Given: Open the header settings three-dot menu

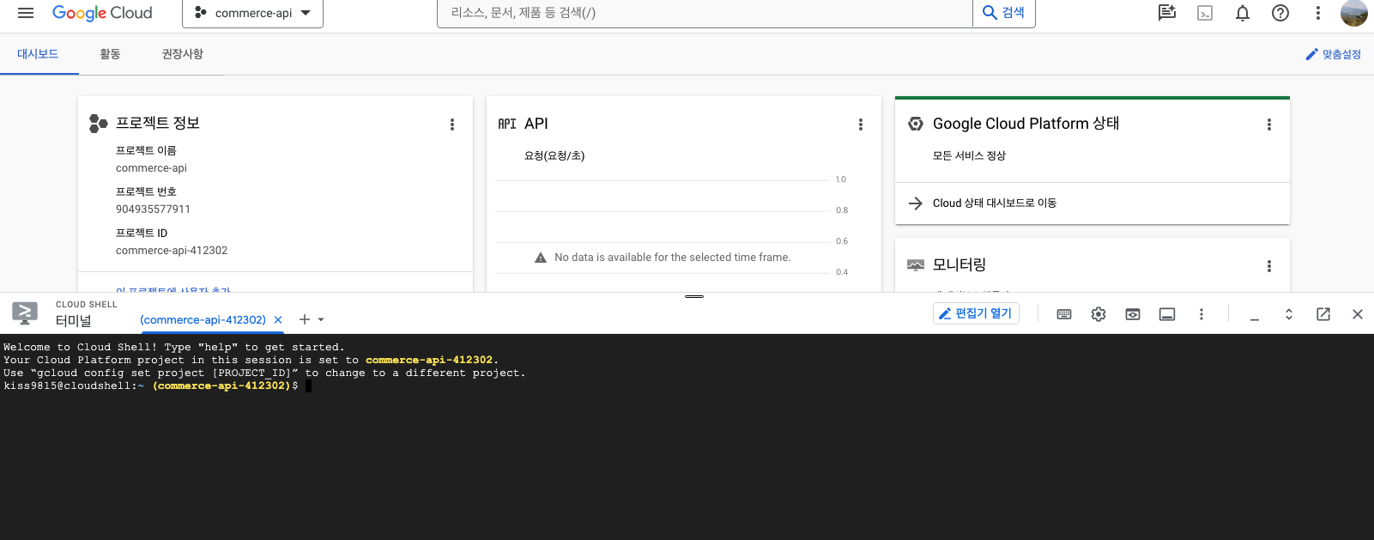Looking at the screenshot, I should point(1318,13).
